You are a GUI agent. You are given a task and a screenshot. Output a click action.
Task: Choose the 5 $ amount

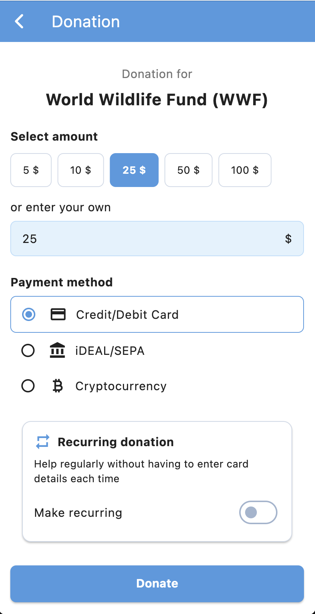click(x=31, y=170)
